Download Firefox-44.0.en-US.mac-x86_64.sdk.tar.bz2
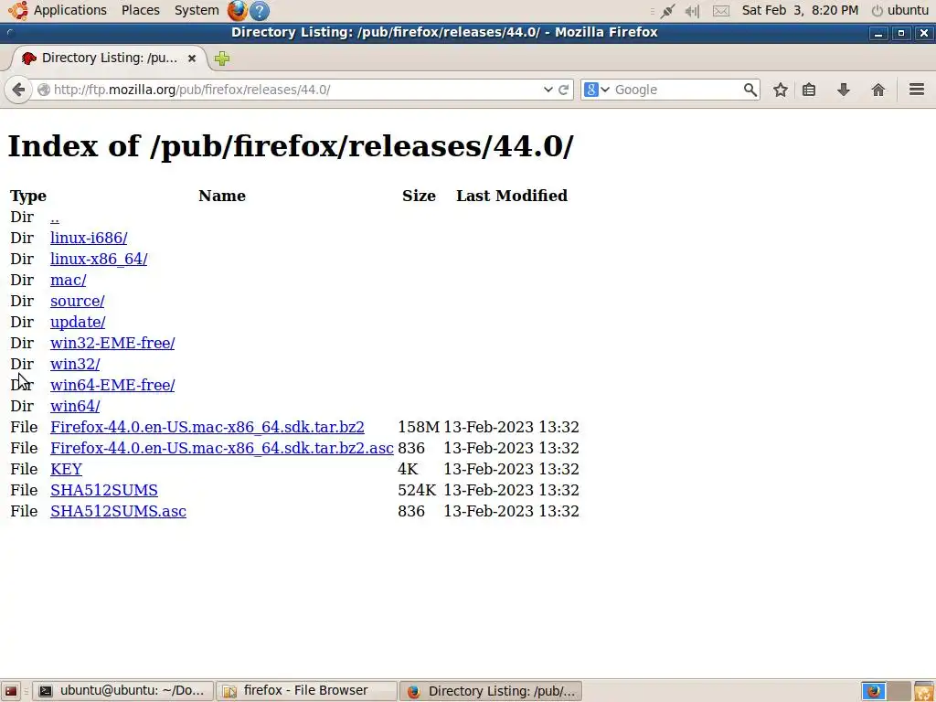 tap(207, 428)
